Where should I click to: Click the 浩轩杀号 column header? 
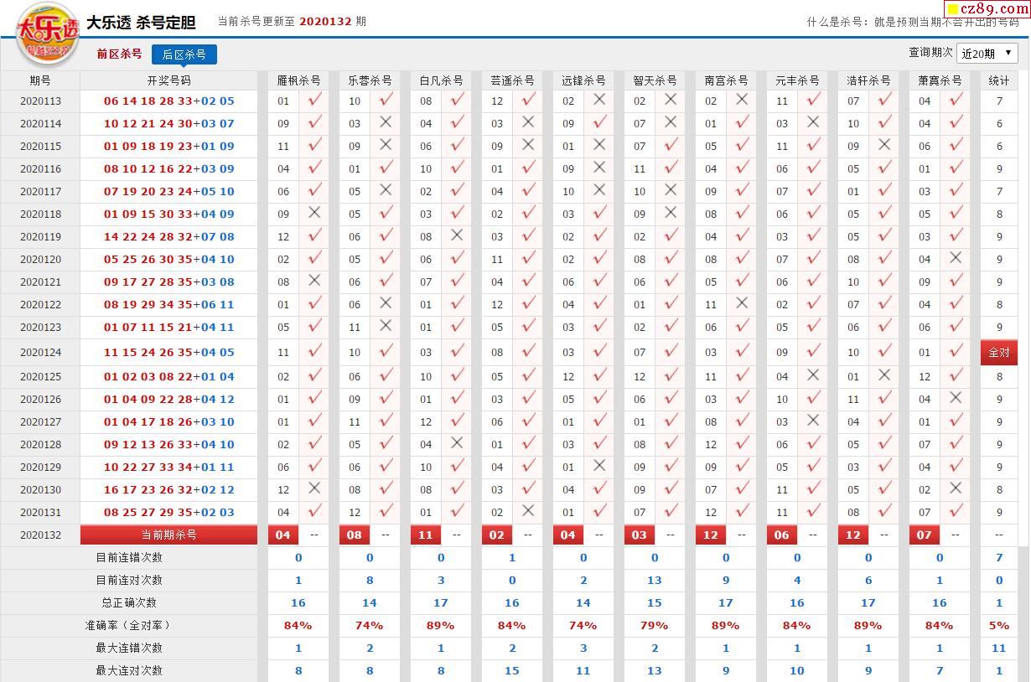(x=868, y=80)
